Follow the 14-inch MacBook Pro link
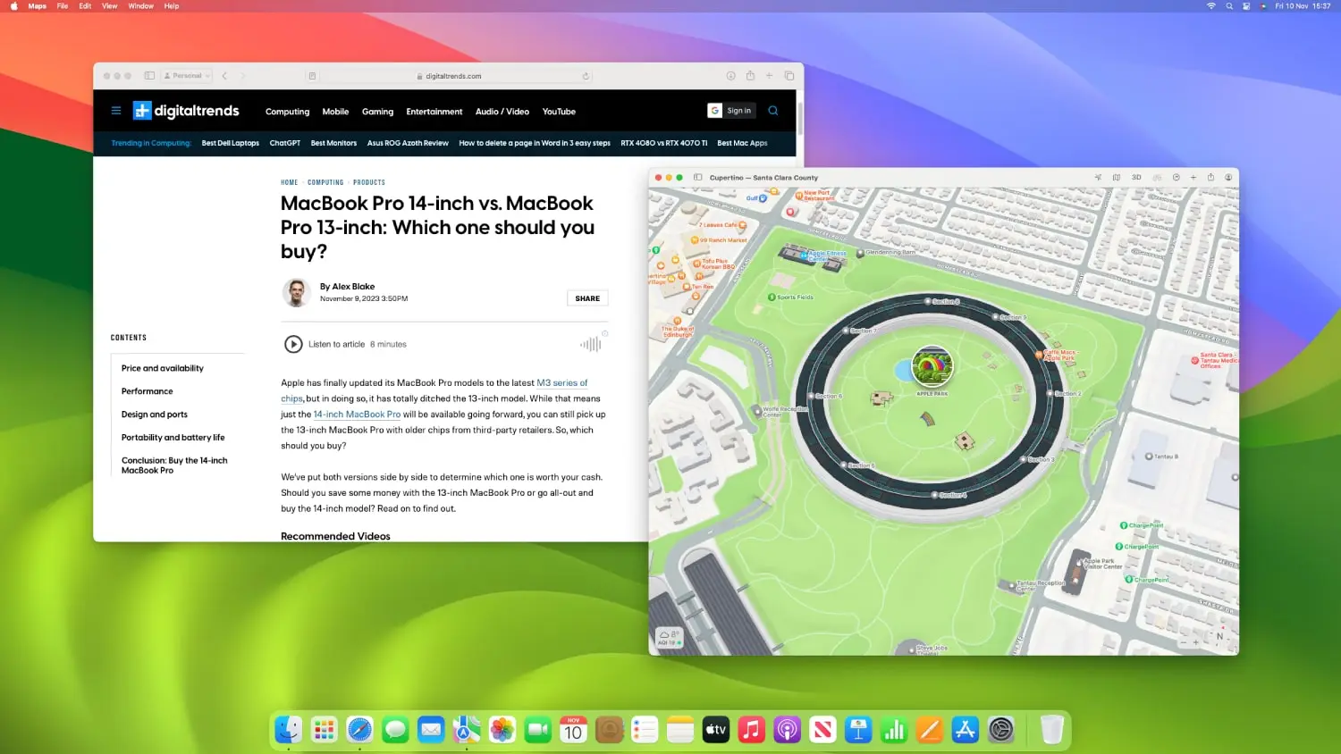Screen dimensions: 1341x754 [357, 414]
